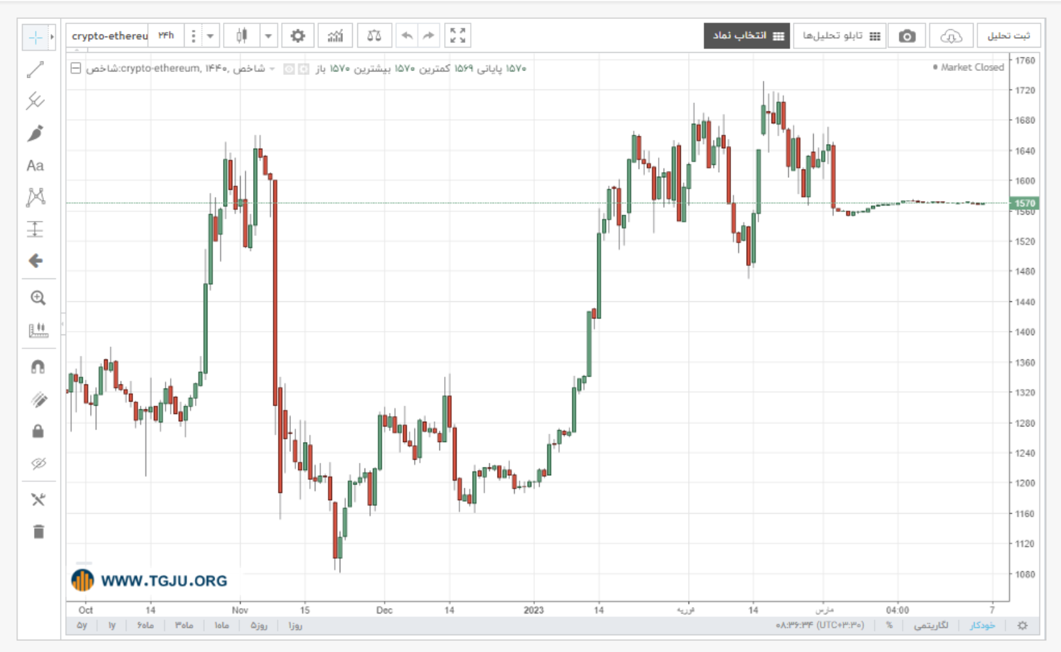
Task: Open the show/hide drawing tools toolbar icon
Action: 38,499
